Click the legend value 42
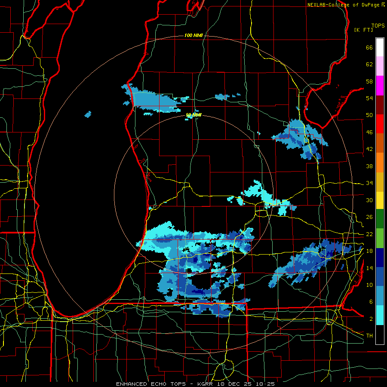The width and height of the screenshot is (387, 387). tap(369, 149)
